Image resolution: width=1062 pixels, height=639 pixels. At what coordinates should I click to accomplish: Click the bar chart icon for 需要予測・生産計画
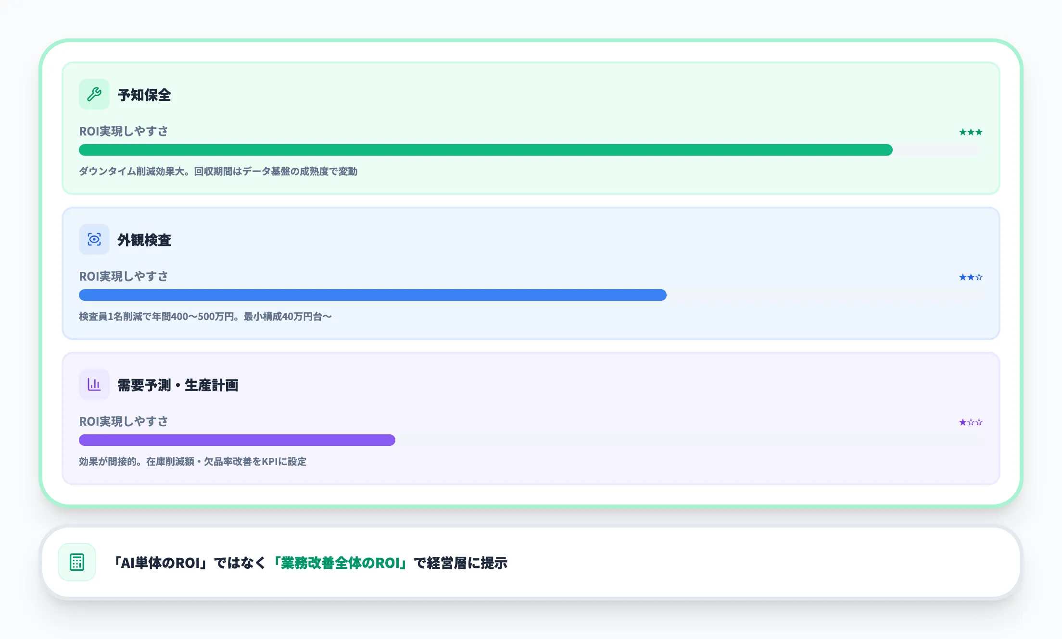click(x=94, y=384)
